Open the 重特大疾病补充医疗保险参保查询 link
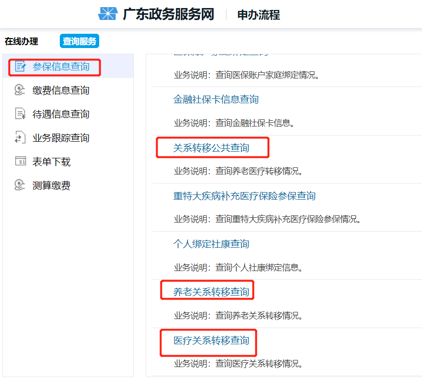Screen dimensions: 422x378 pos(244,196)
